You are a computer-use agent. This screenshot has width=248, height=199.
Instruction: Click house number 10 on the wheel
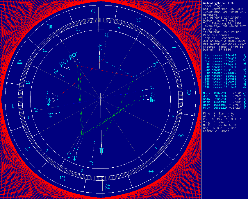click(78, 29)
